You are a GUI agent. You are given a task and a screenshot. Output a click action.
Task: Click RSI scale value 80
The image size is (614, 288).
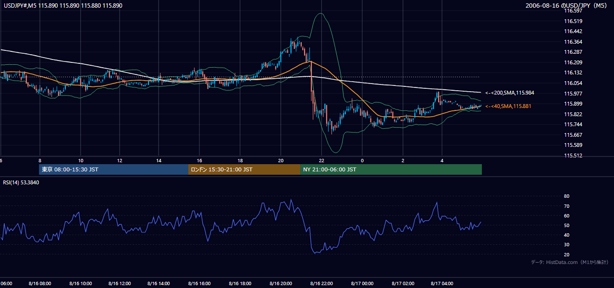click(567, 196)
